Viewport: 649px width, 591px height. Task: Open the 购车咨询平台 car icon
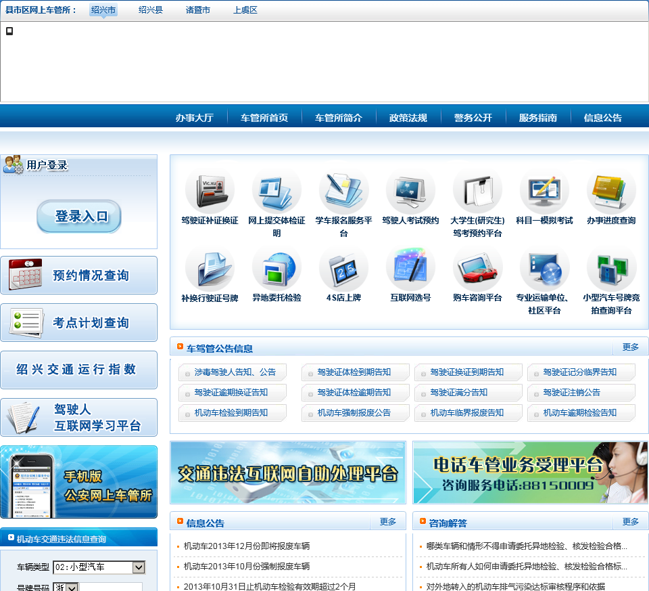pos(477,269)
